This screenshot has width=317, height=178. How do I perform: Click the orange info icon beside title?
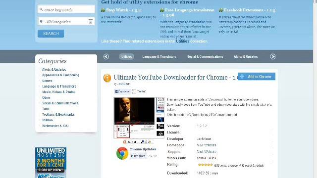[107, 78]
